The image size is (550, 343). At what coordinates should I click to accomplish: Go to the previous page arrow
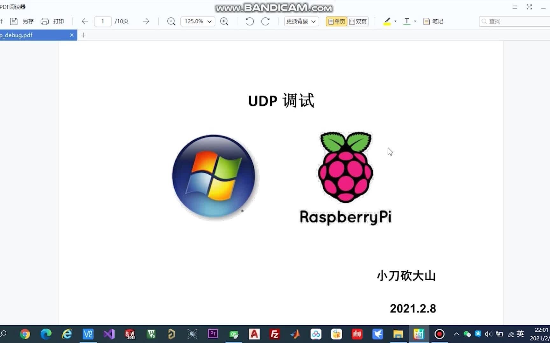point(85,21)
